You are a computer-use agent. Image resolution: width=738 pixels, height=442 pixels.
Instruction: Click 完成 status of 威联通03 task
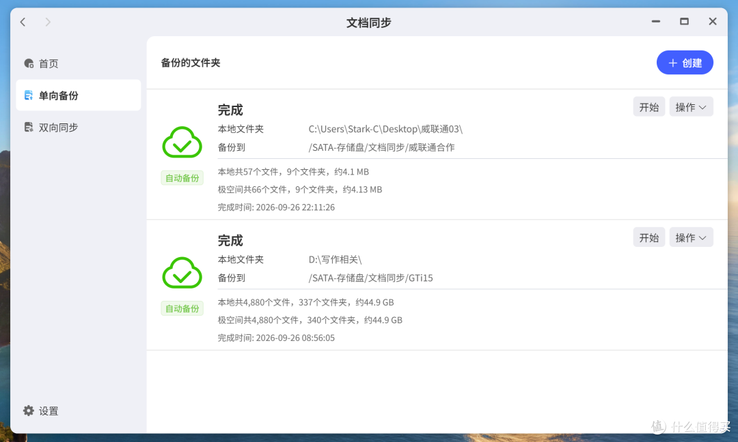tap(230, 110)
